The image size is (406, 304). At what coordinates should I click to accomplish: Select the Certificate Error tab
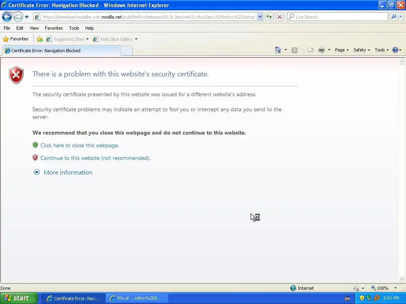(61, 51)
